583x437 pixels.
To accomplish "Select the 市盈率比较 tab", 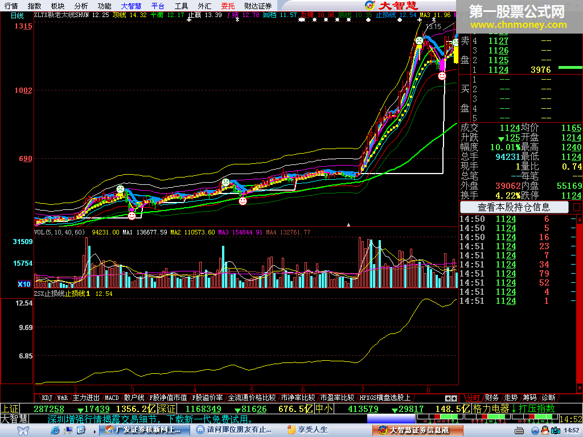I will 337,398.
